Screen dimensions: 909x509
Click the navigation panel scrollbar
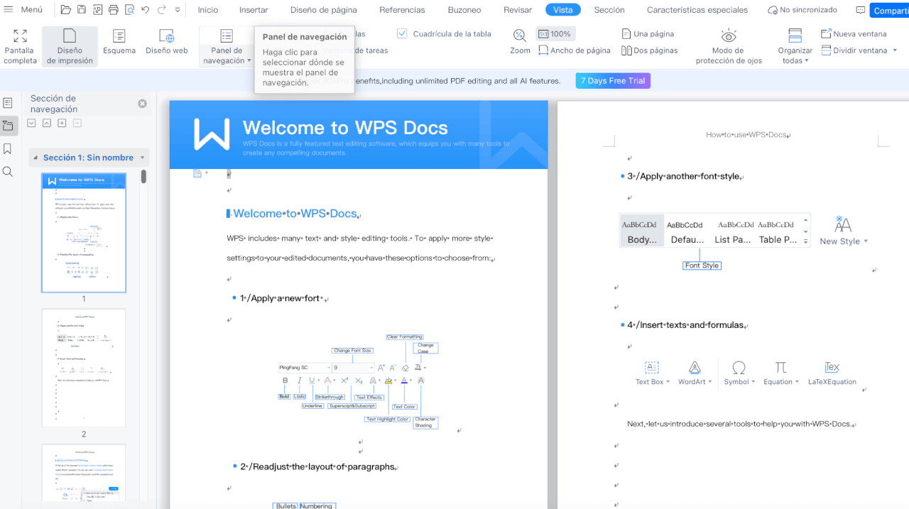pyautogui.click(x=143, y=176)
